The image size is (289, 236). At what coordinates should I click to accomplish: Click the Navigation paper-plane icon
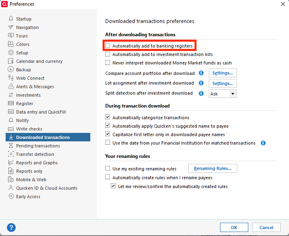point(11,27)
